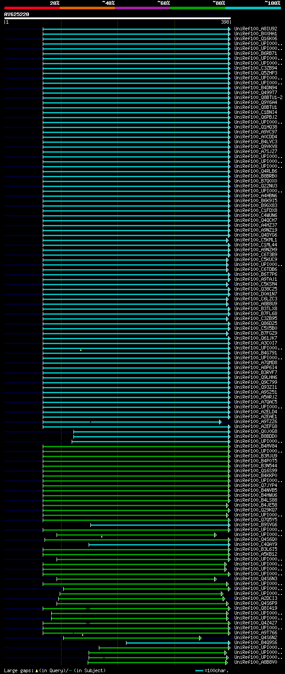
Task: Select hit label UniRef100_Q6PBJ2
Action: click(256, 117)
